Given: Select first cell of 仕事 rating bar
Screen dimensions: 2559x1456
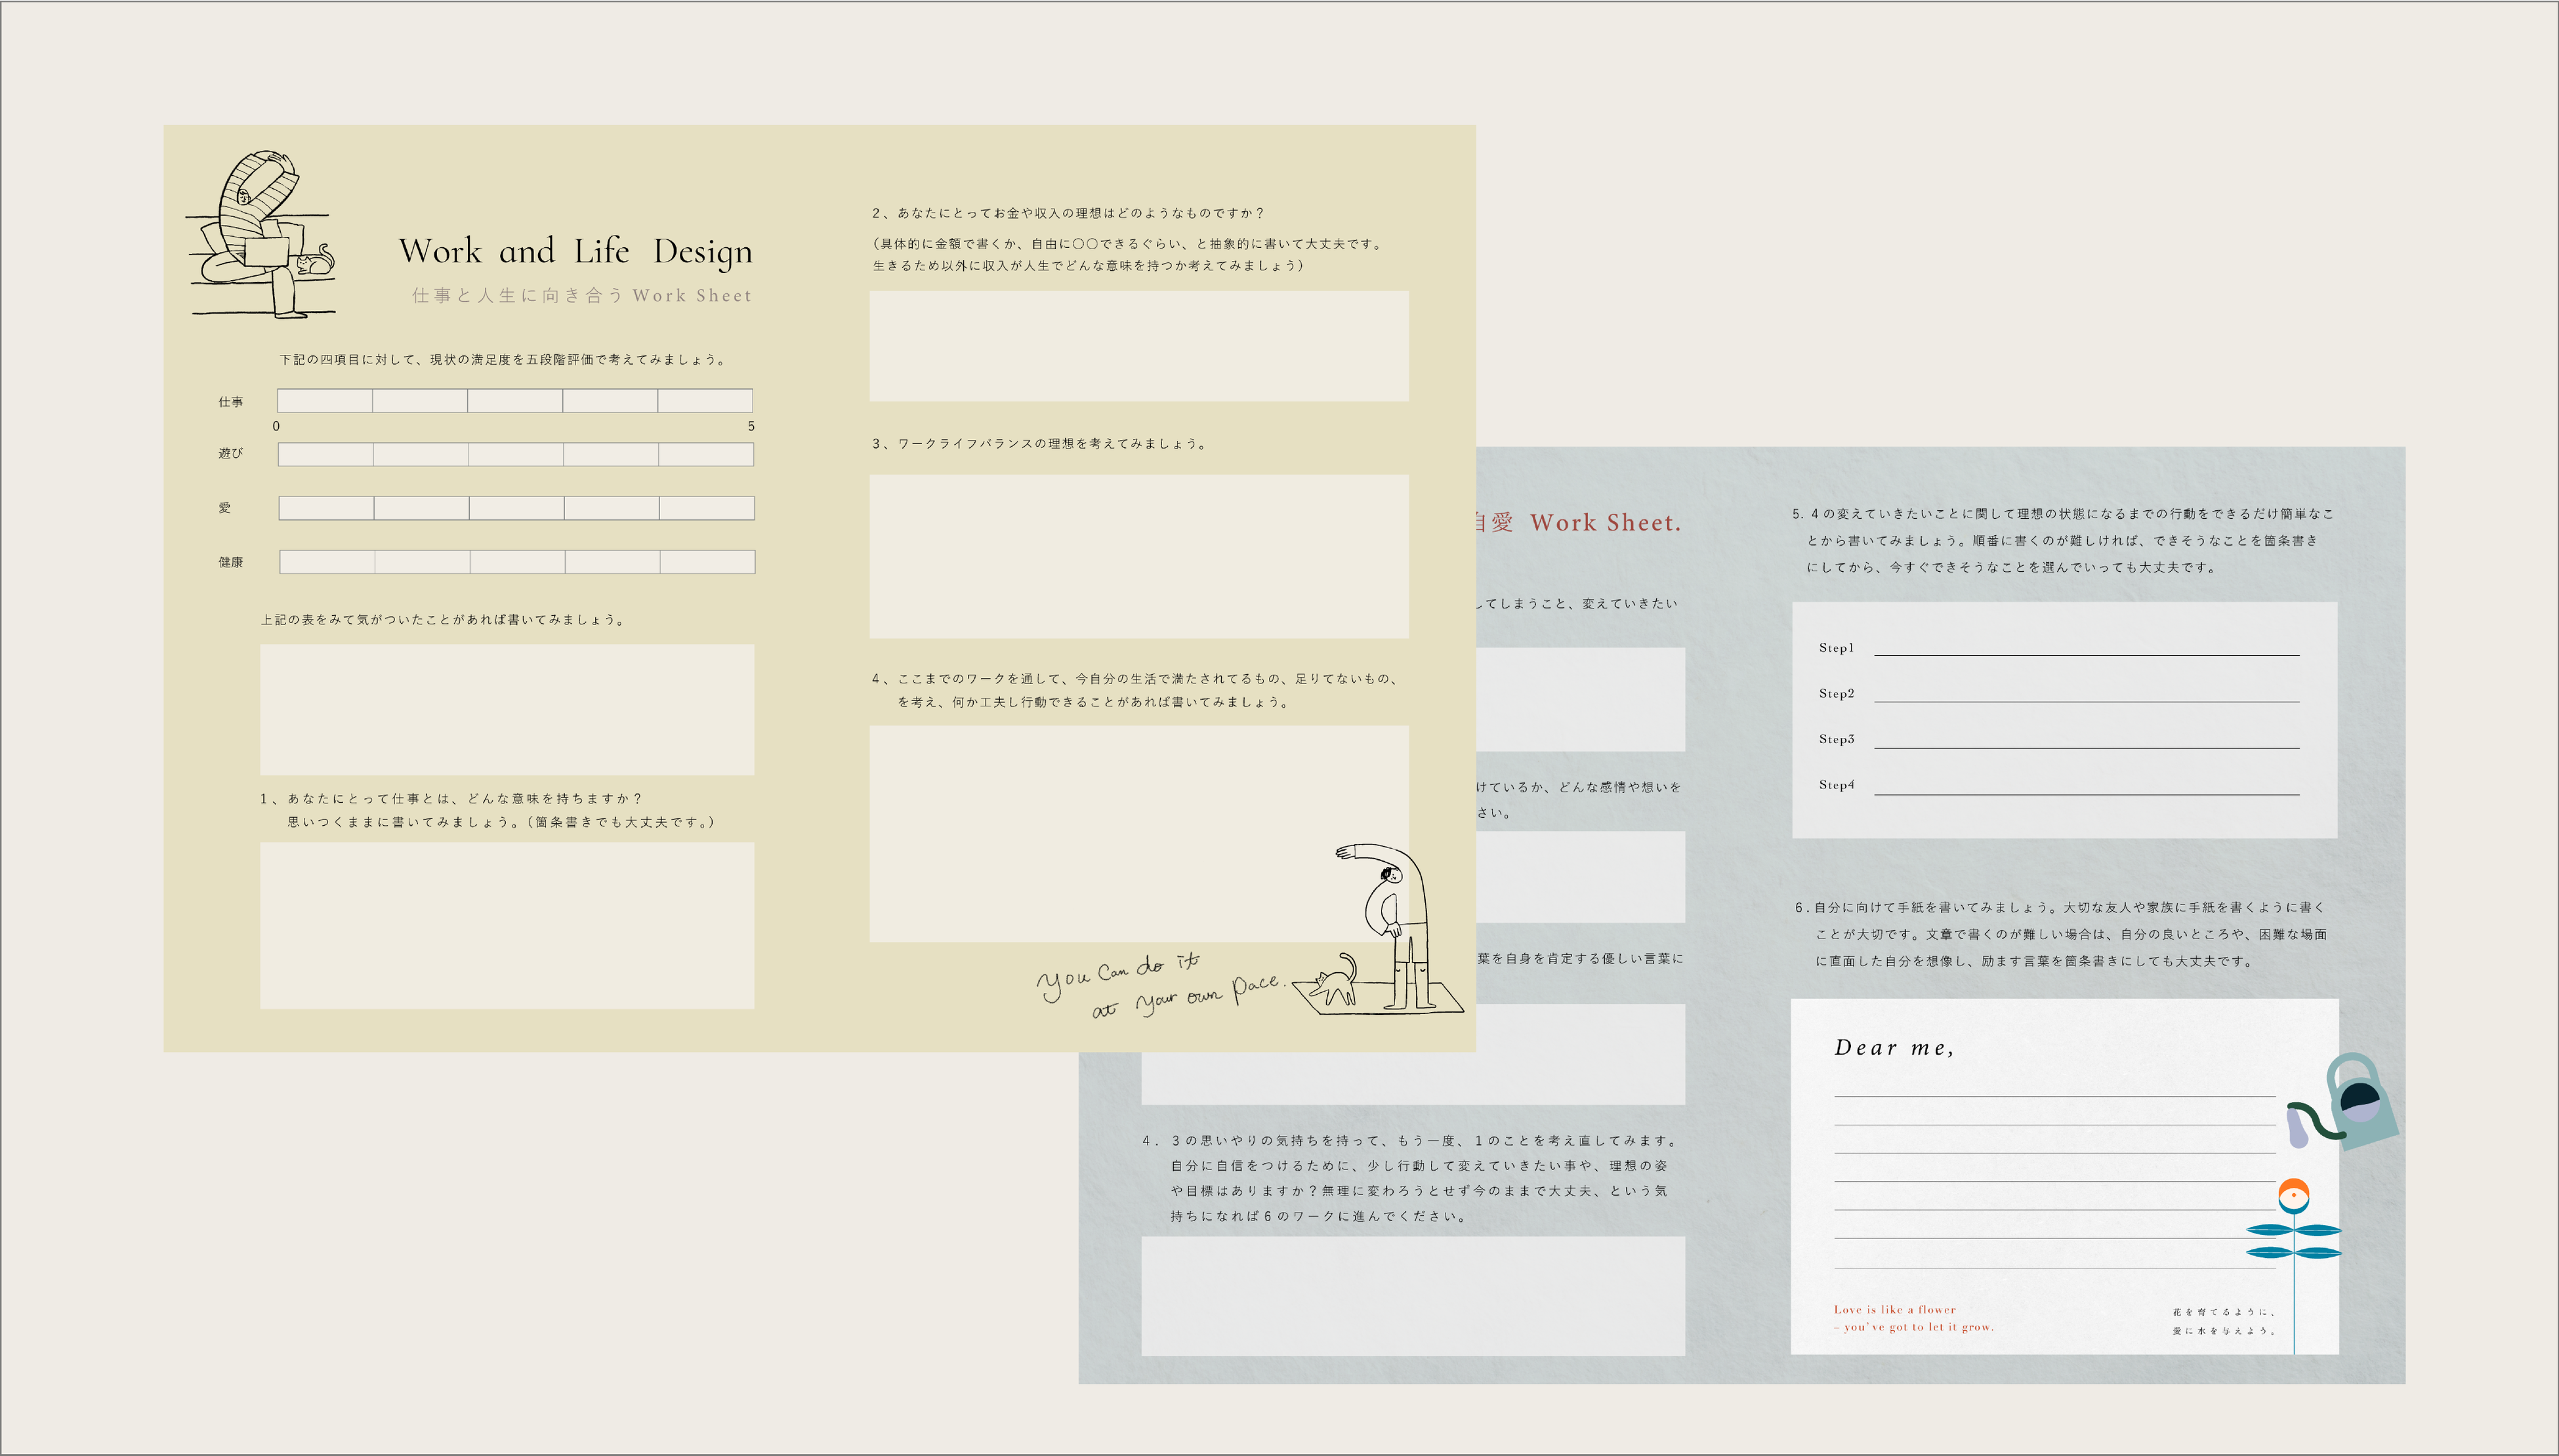Looking at the screenshot, I should coord(325,401).
